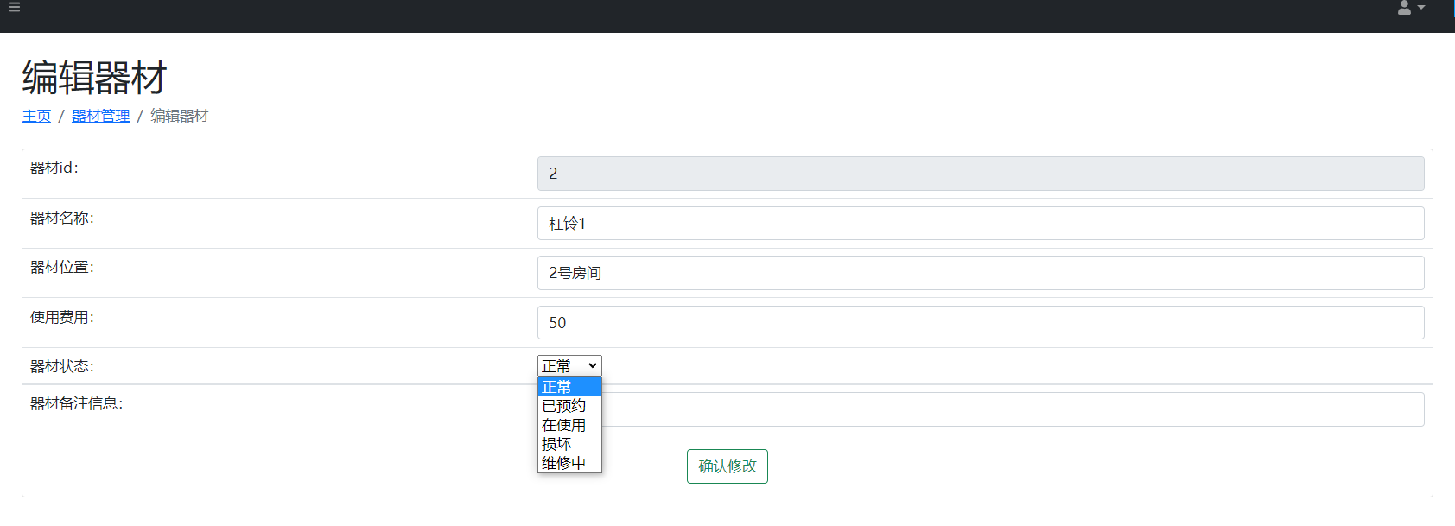Open the hamburger sidebar toggle menu
The height and width of the screenshot is (526, 1455).
14,7
